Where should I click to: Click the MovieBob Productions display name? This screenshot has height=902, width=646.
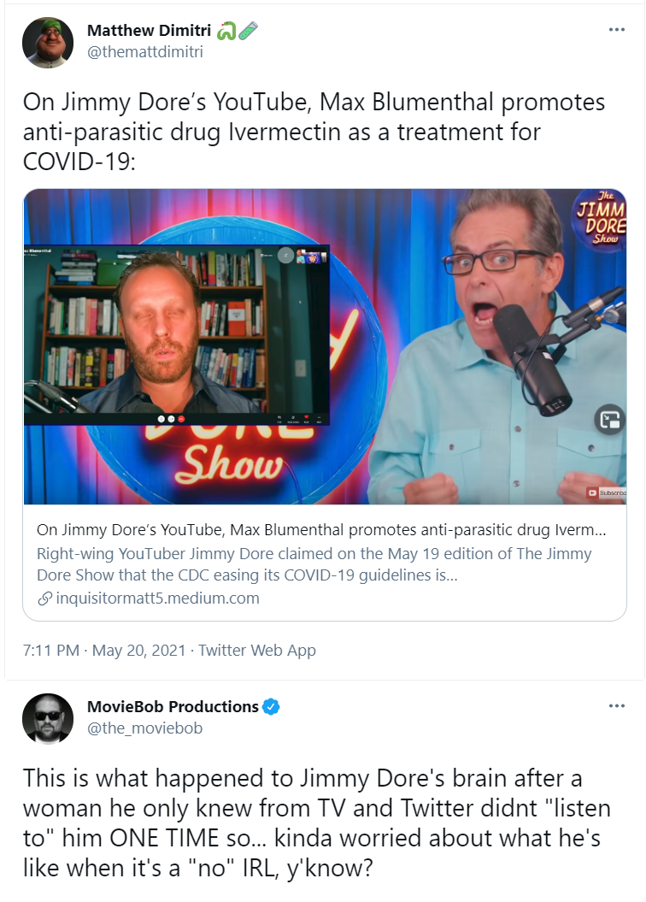(173, 706)
